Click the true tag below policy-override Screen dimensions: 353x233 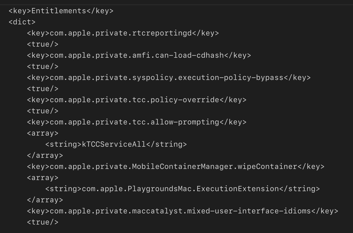pyautogui.click(x=43, y=111)
